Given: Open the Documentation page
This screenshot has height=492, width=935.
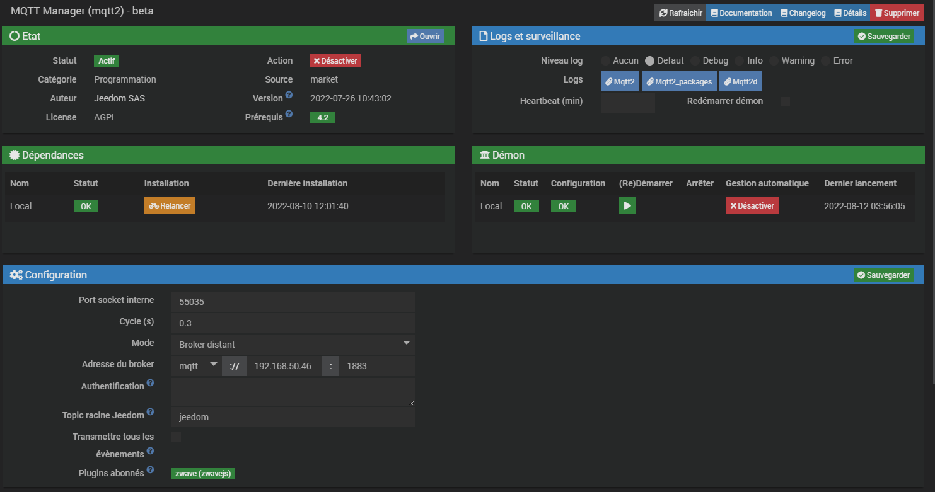Looking at the screenshot, I should [x=740, y=13].
